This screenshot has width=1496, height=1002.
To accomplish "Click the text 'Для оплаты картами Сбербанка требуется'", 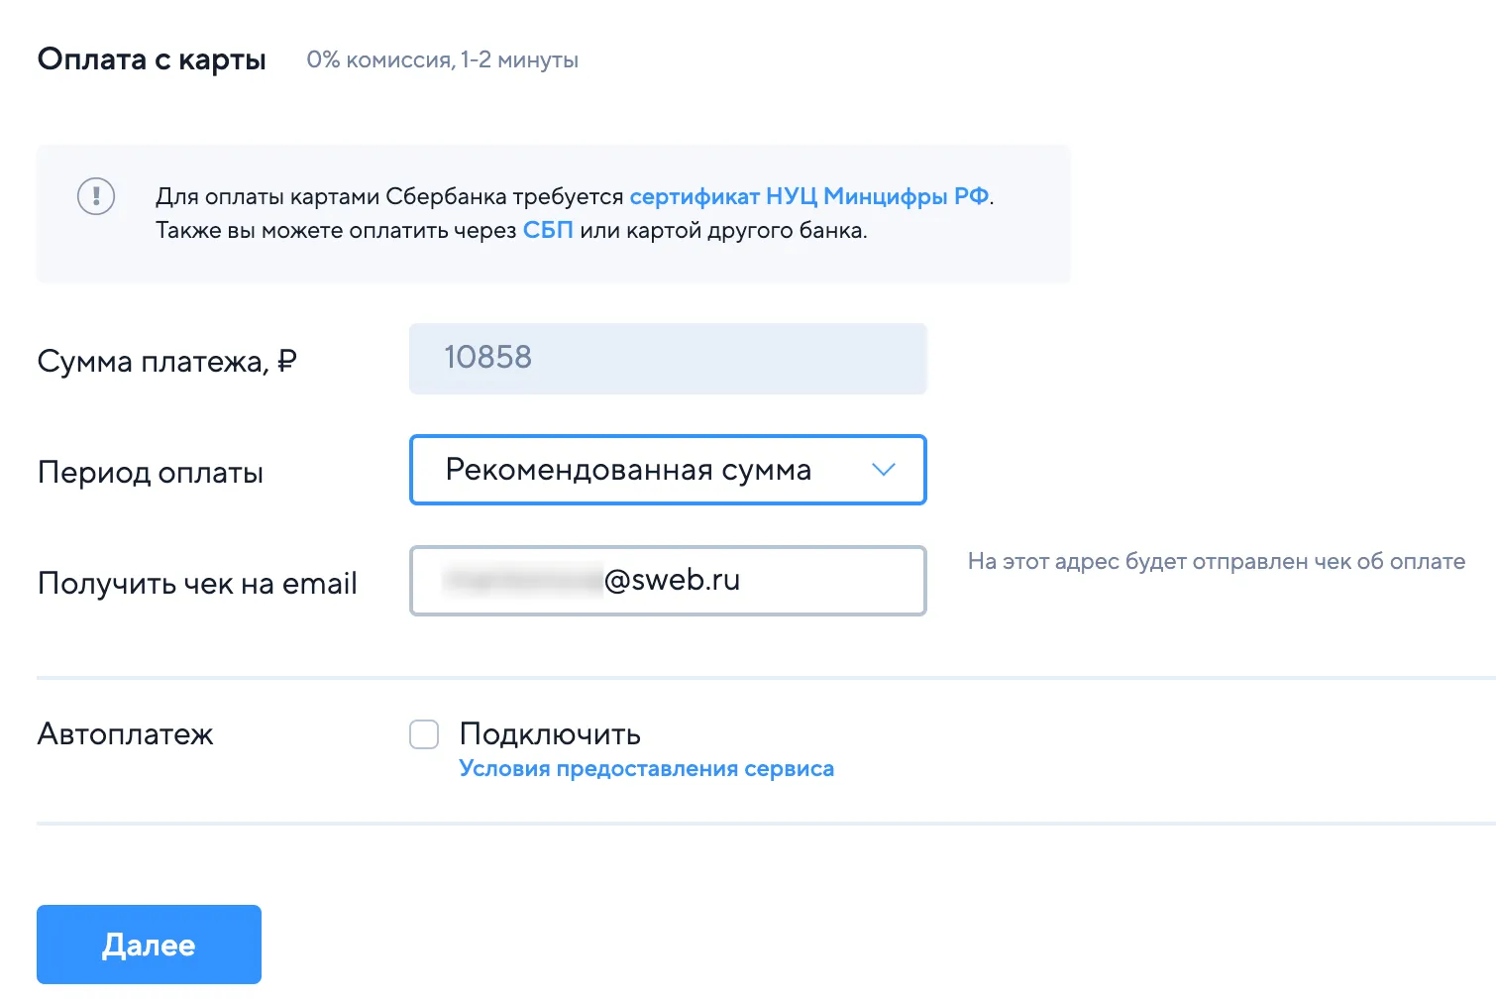I will [389, 196].
